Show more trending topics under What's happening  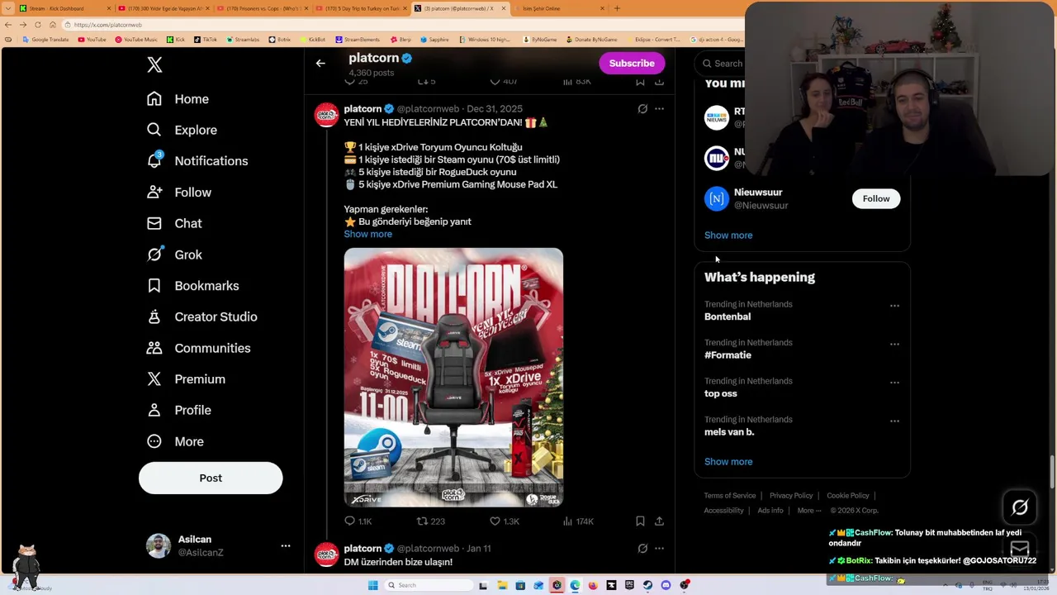728,462
